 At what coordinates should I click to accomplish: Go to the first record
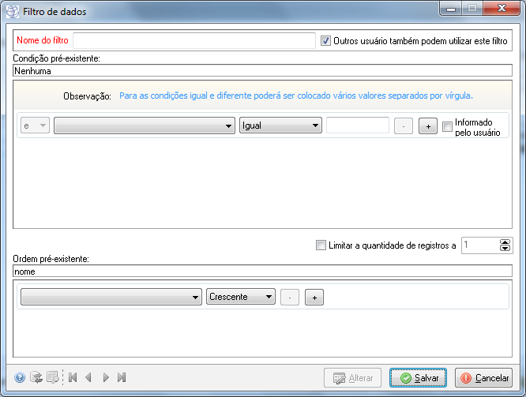coord(73,378)
